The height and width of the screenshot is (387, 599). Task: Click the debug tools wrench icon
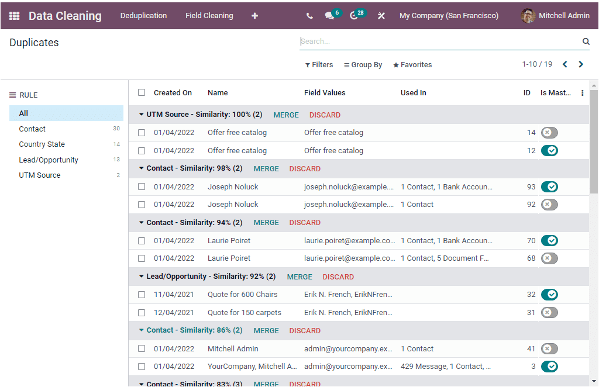(x=381, y=16)
